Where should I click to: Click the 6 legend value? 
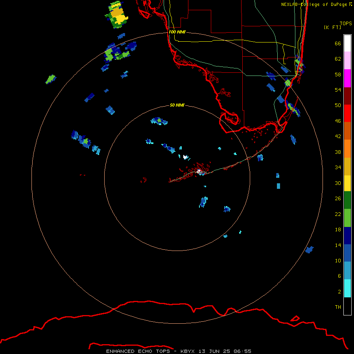(x=339, y=276)
